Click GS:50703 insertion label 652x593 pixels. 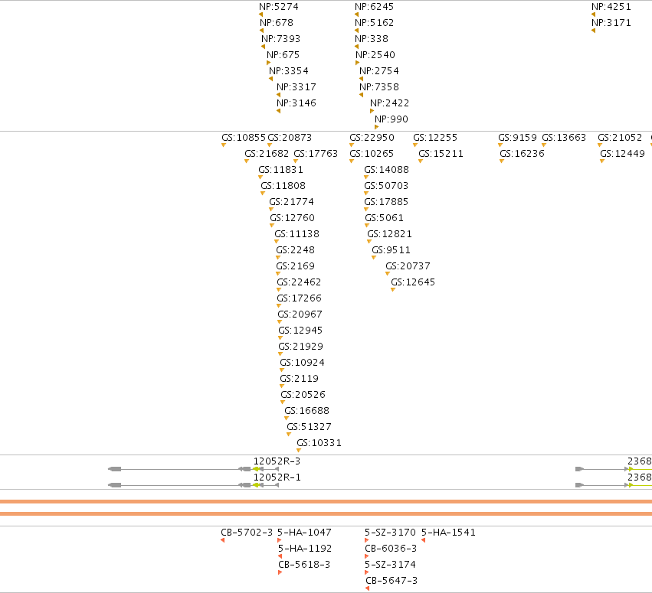point(386,186)
